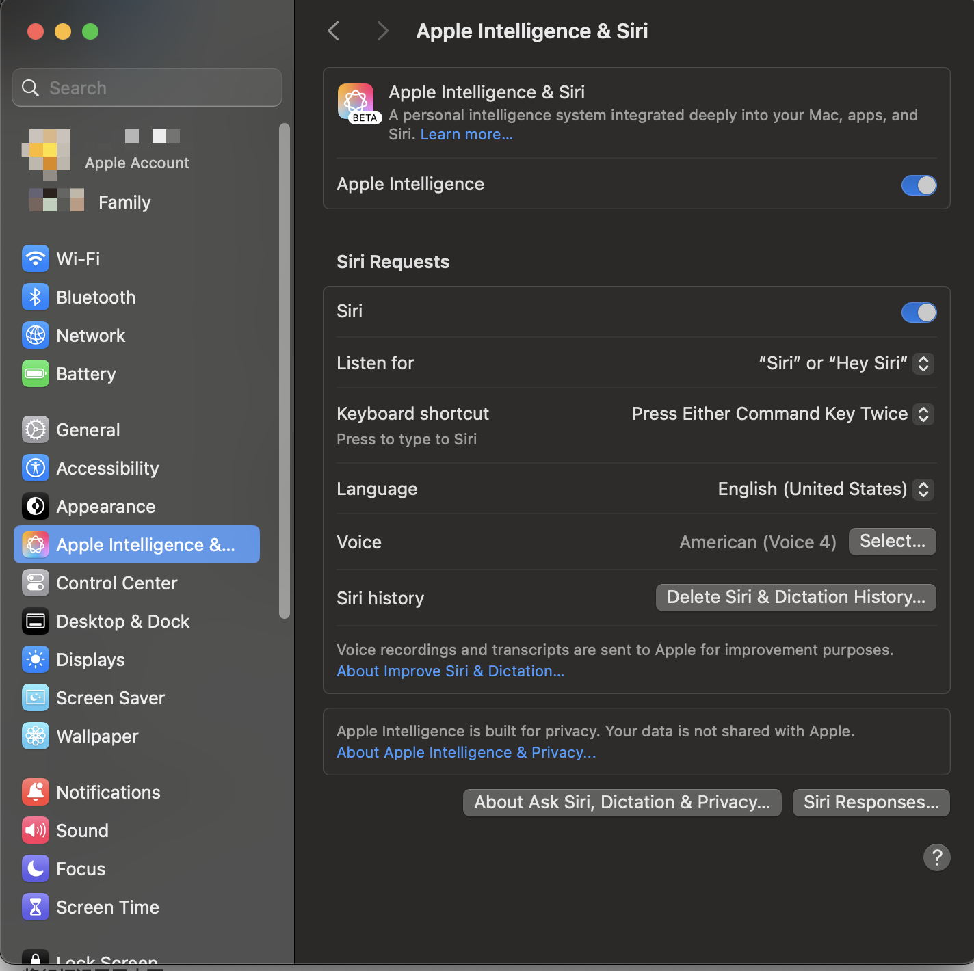The image size is (974, 971).
Task: Click the Notifications bell icon
Action: pos(36,793)
